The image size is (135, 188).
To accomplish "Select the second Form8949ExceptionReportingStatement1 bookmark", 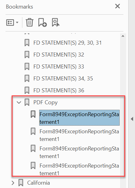I will point(79,135).
